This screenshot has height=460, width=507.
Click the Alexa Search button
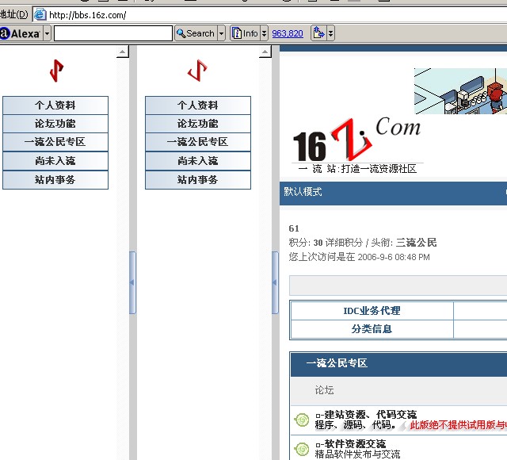coord(196,33)
